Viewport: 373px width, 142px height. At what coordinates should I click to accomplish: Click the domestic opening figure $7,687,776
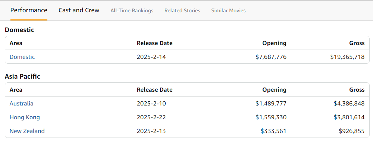point(271,57)
